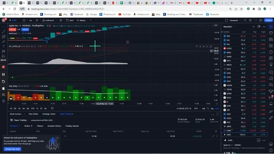Reload the page in the browser
This screenshot has height=154, width=274.
[x=15, y=9]
